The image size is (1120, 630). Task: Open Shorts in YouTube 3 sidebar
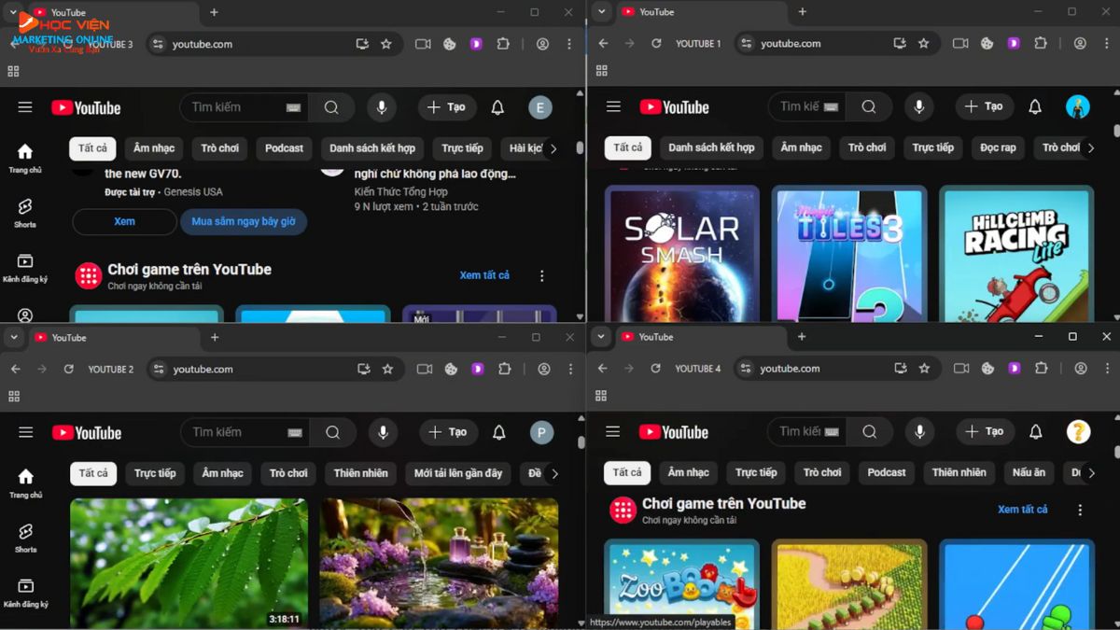tap(25, 212)
